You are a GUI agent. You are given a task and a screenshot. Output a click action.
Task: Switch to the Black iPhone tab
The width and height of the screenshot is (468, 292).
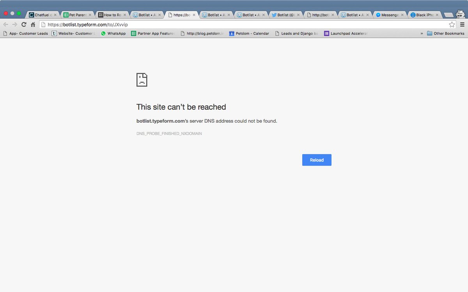click(425, 15)
